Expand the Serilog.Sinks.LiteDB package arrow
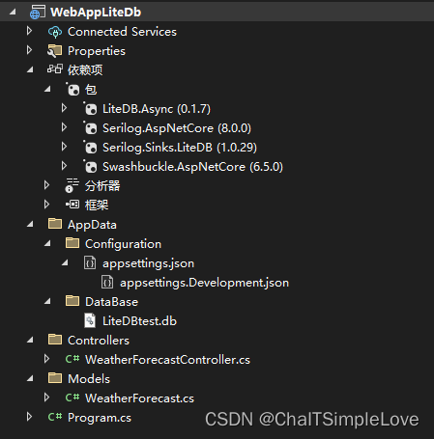 64,147
